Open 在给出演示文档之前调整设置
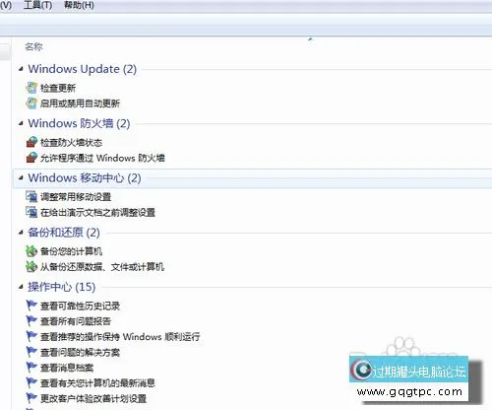Viewport: 492px width, 410px height. (97, 213)
